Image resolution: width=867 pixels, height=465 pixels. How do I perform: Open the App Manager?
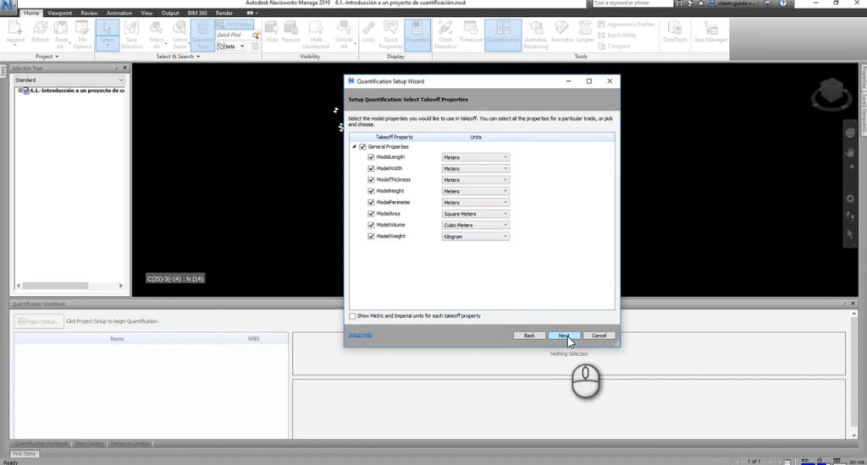pyautogui.click(x=711, y=35)
